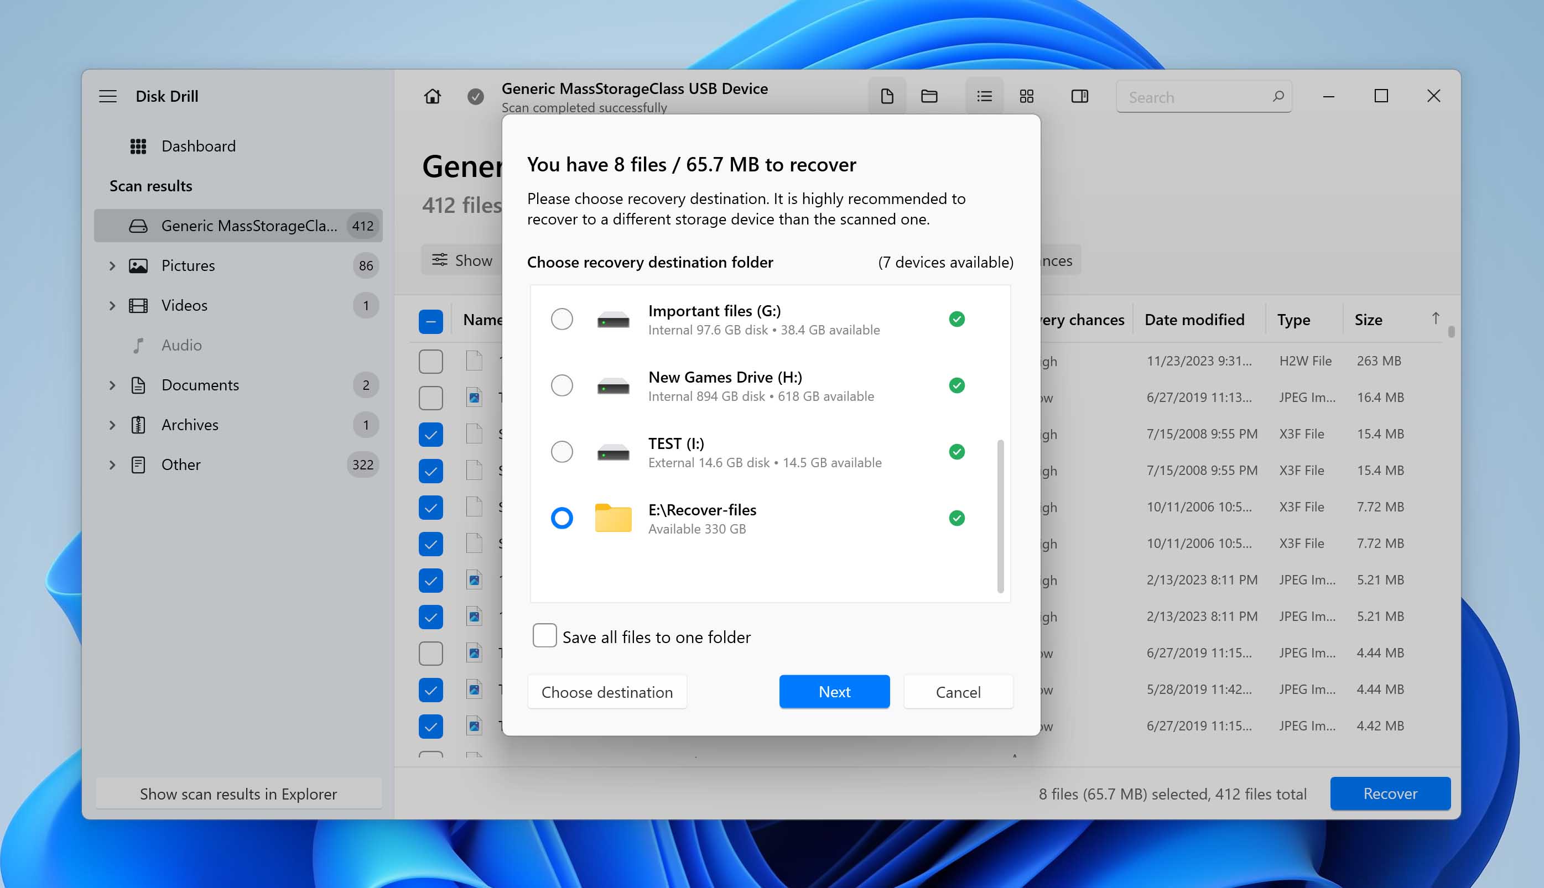1544x888 pixels.
Task: Click Show scan results in Explorer
Action: pyautogui.click(x=238, y=794)
